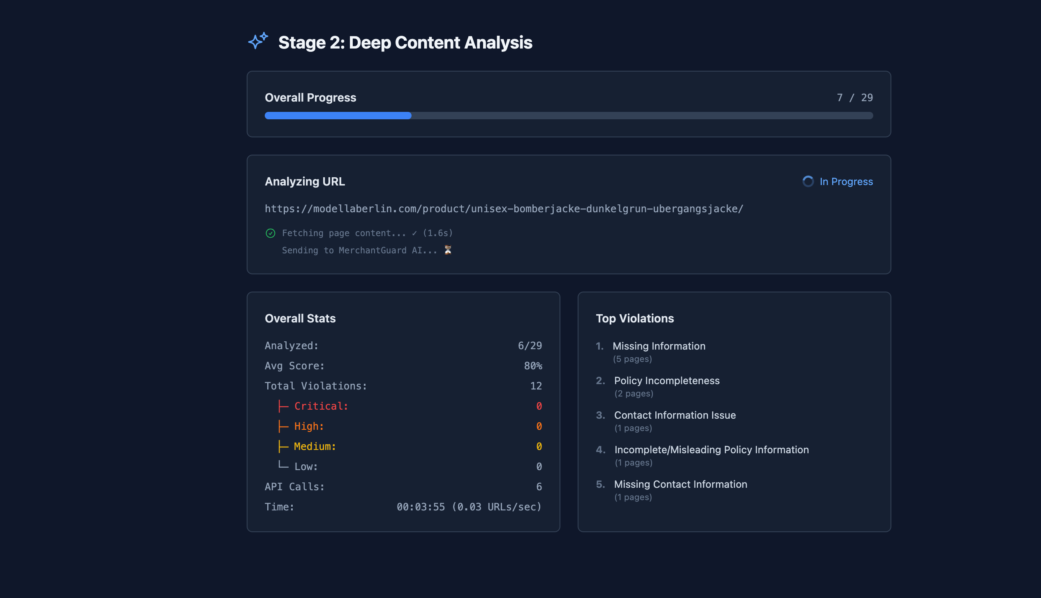Click the 7 / 29 progress counter
This screenshot has height=598, width=1041.
click(x=854, y=97)
